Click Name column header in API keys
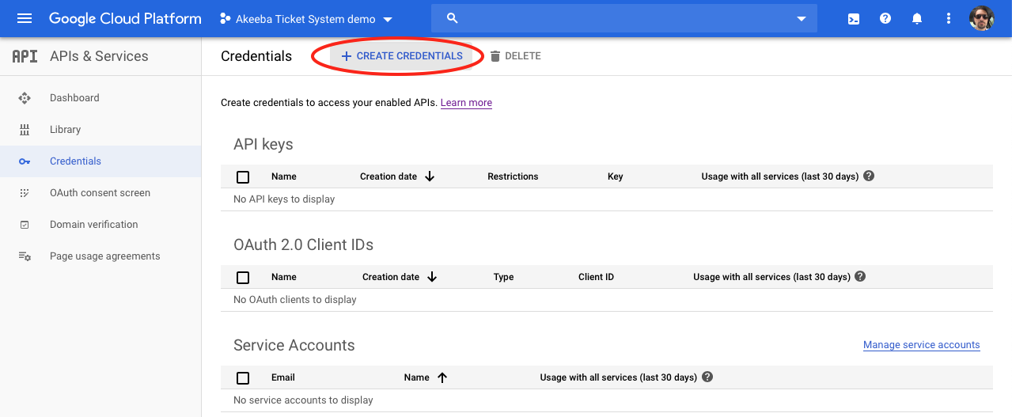The height and width of the screenshot is (417, 1012). coord(284,176)
